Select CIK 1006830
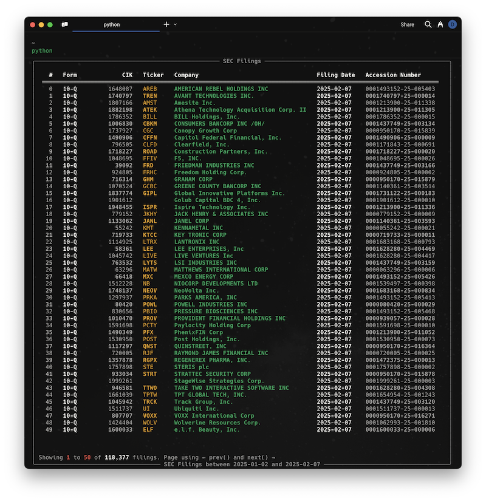Screen dimensions: 486x501 [x=120, y=124]
